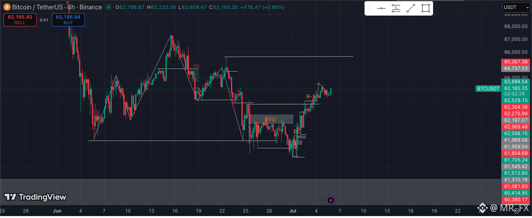
Task: Click the 61,804.69 red price label
Action: 516,153
